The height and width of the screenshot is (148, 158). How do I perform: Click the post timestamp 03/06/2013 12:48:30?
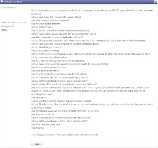[13, 2]
